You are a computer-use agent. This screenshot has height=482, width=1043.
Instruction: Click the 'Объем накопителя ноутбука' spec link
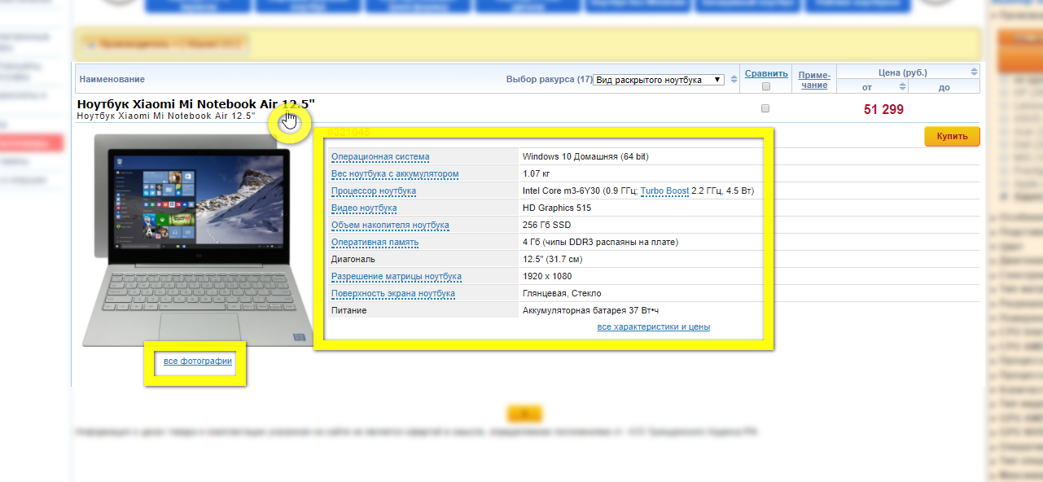coord(390,225)
